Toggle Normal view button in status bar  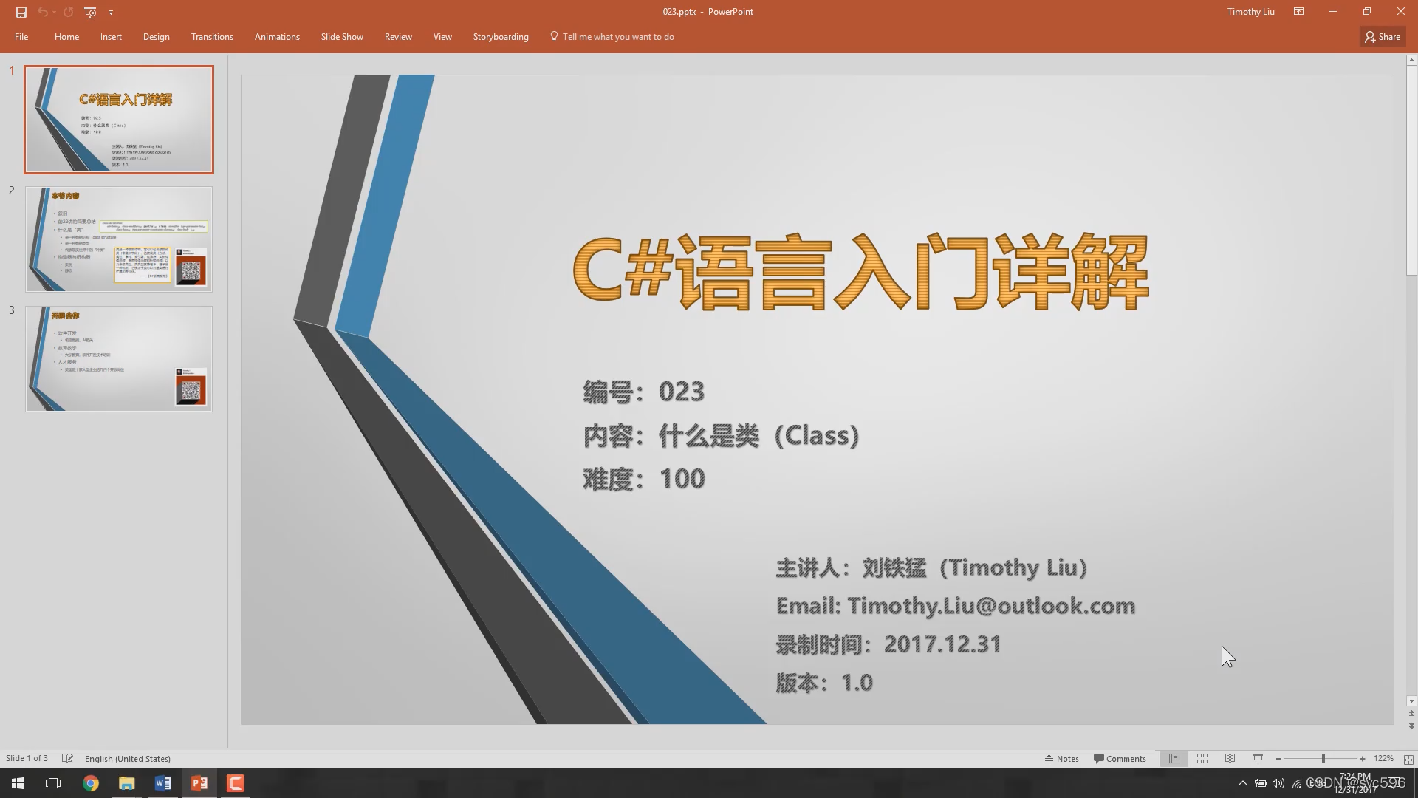(x=1174, y=759)
